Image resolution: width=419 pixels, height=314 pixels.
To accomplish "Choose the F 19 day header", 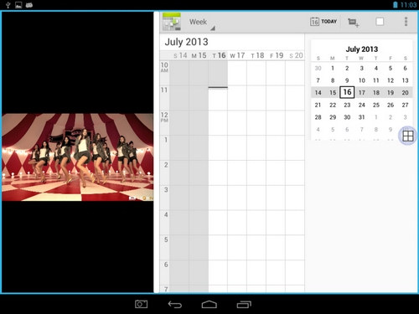I will tap(277, 55).
